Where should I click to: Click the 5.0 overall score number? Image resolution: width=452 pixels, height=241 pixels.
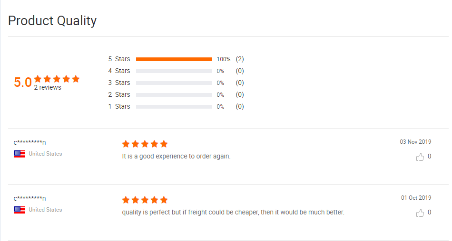(23, 83)
